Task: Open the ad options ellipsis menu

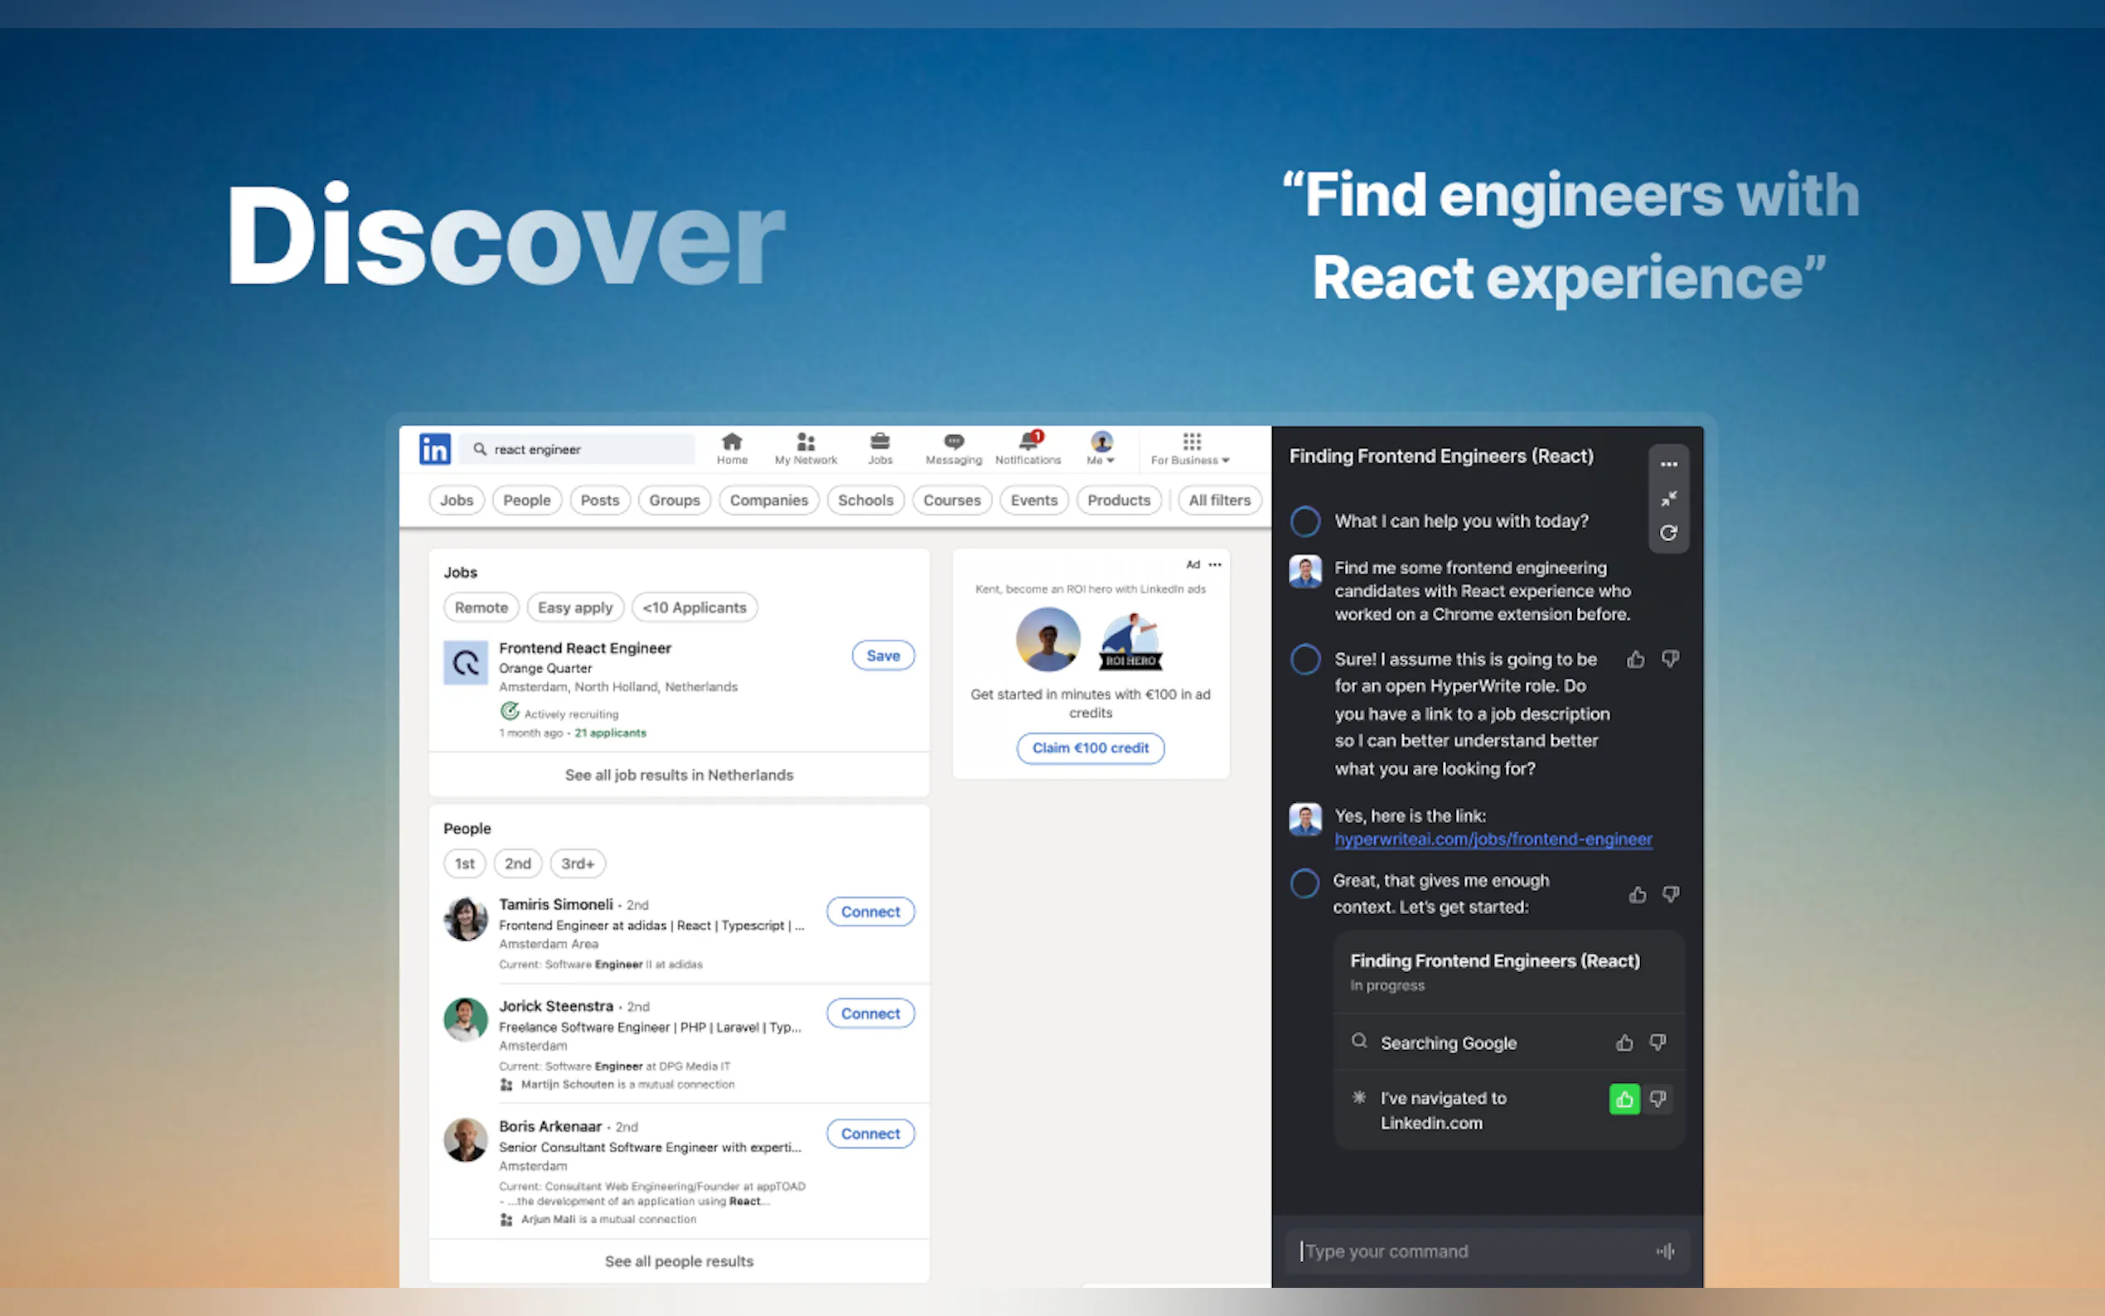Action: pyautogui.click(x=1215, y=565)
